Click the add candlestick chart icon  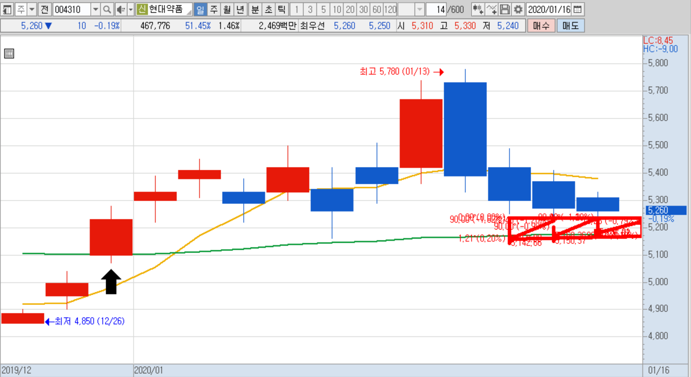478,9
